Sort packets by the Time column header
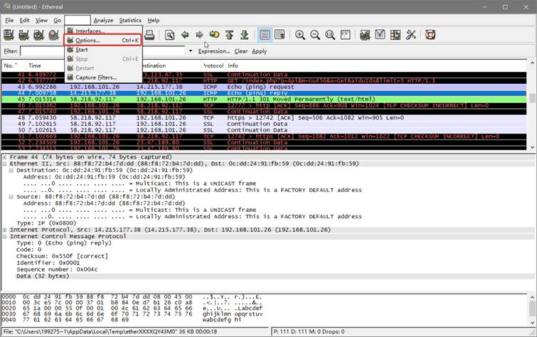This screenshot has width=537, height=337. 45,65
